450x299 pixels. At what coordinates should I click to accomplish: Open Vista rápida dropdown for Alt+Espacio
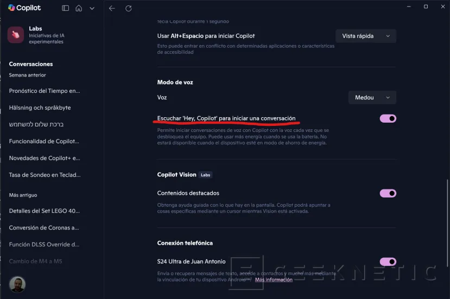(366, 36)
